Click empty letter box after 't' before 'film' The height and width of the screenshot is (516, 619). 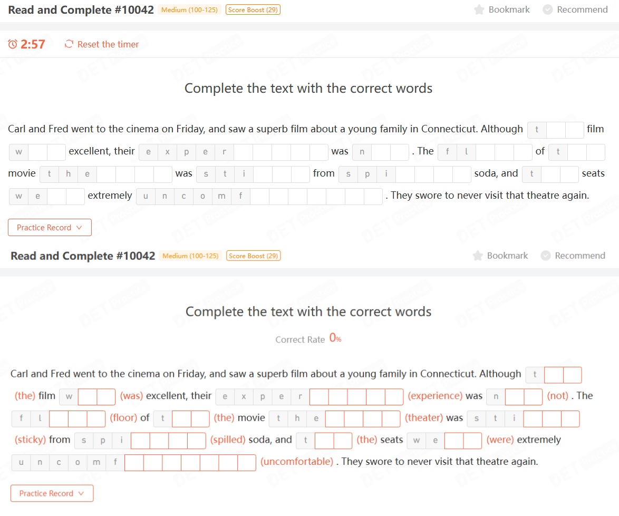pyautogui.click(x=556, y=130)
